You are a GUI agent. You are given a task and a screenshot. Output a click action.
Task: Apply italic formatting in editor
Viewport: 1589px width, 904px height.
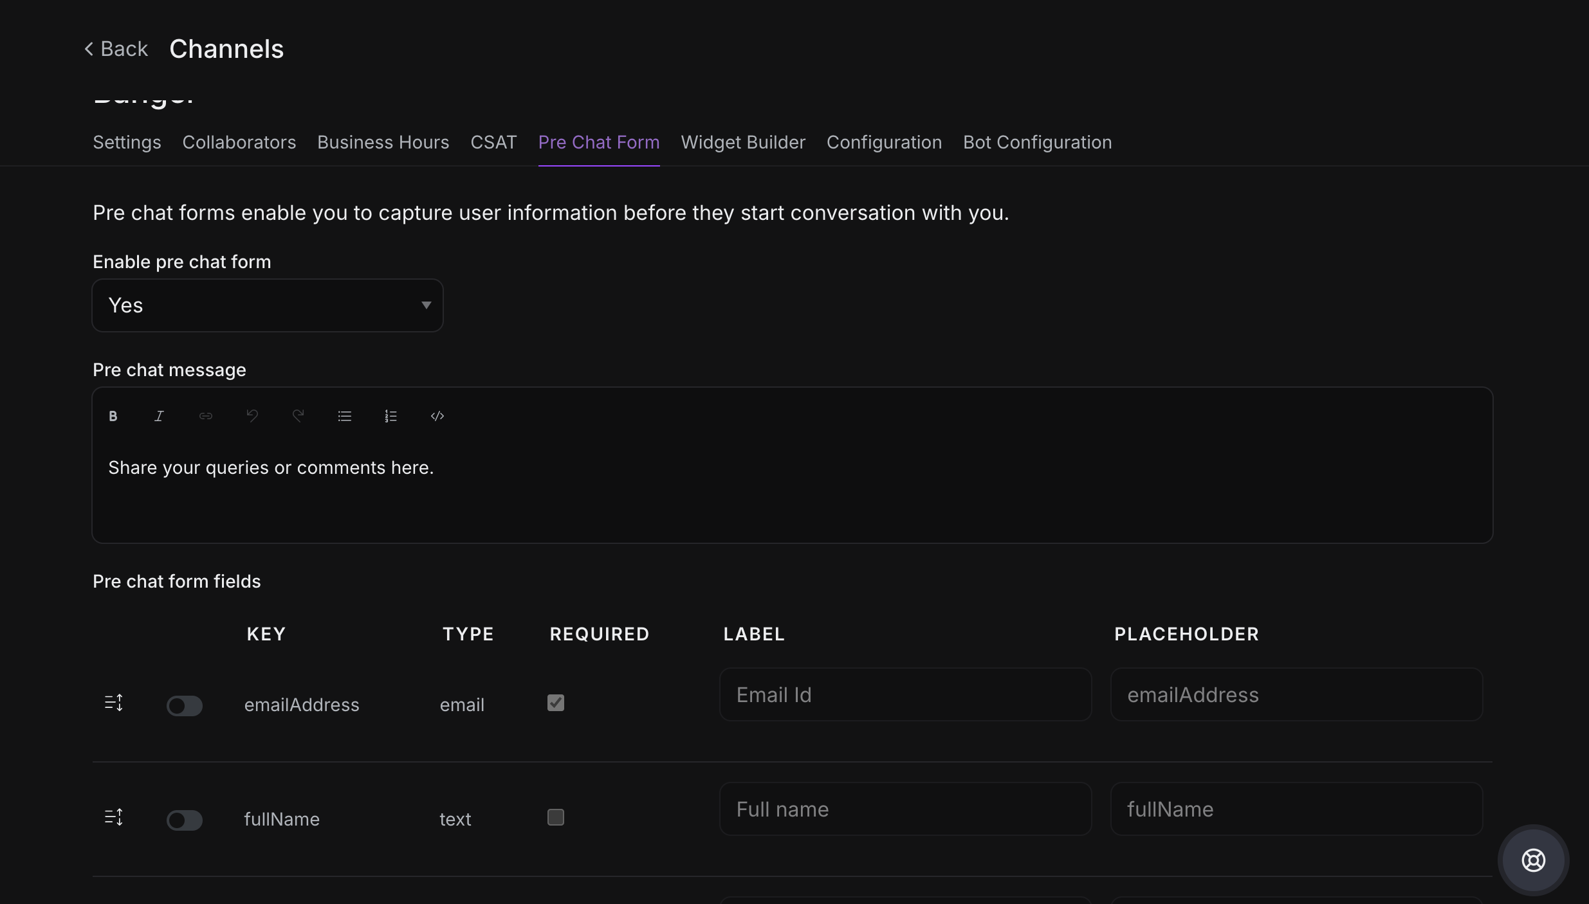[x=159, y=416]
